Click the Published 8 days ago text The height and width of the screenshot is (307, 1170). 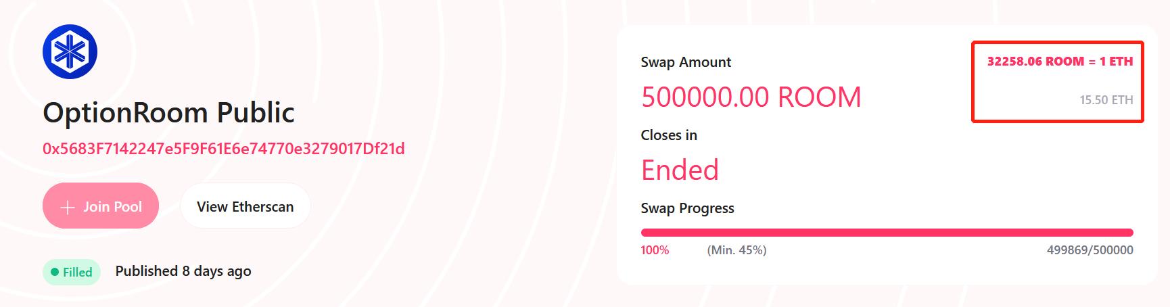183,271
